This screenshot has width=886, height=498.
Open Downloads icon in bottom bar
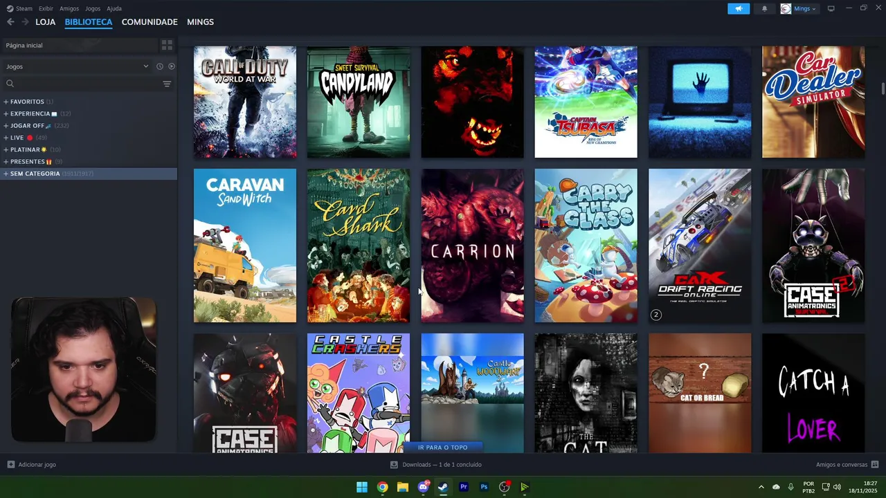[394, 465]
